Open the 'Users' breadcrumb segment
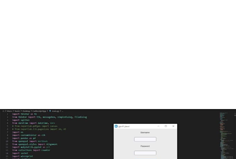The width and height of the screenshot is (236, 159). pyautogui.click(x=9, y=111)
